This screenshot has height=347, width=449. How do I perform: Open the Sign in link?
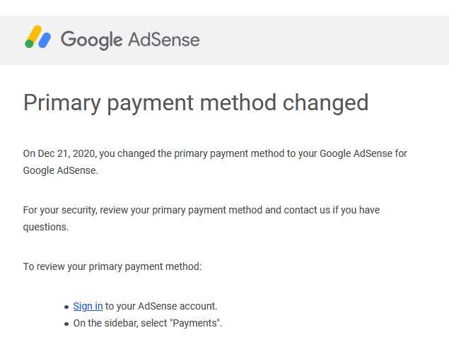coord(88,306)
